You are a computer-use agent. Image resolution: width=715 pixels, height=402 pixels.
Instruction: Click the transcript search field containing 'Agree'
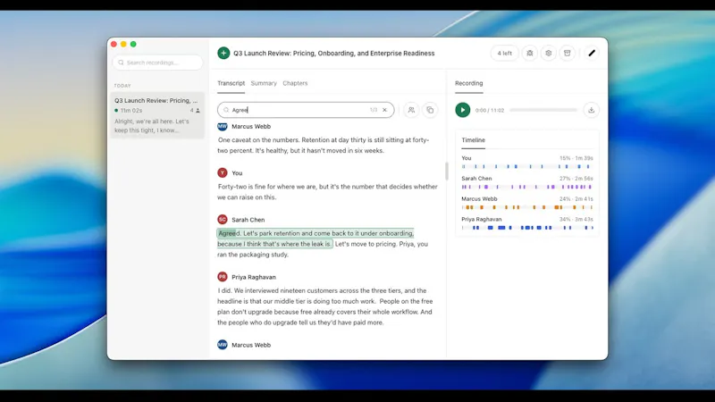pos(306,110)
